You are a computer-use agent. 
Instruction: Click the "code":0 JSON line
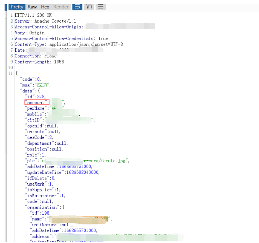tap(30, 79)
